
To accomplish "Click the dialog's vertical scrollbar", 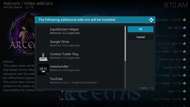I will click(x=125, y=57).
